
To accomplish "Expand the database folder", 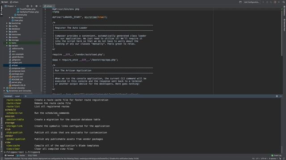I will point(7,29).
